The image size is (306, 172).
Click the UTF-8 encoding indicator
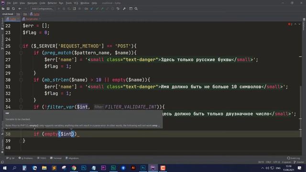click(x=276, y=162)
